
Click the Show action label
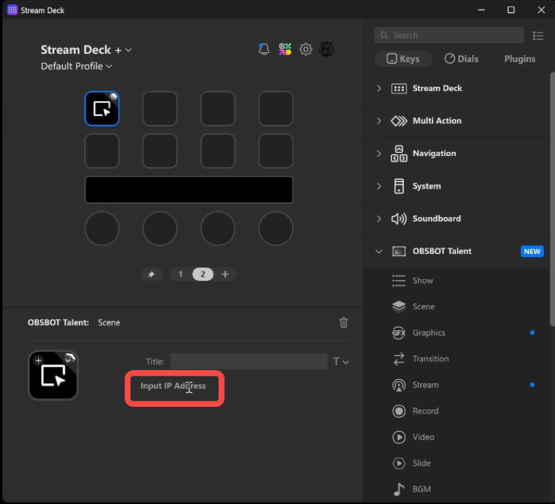(422, 280)
